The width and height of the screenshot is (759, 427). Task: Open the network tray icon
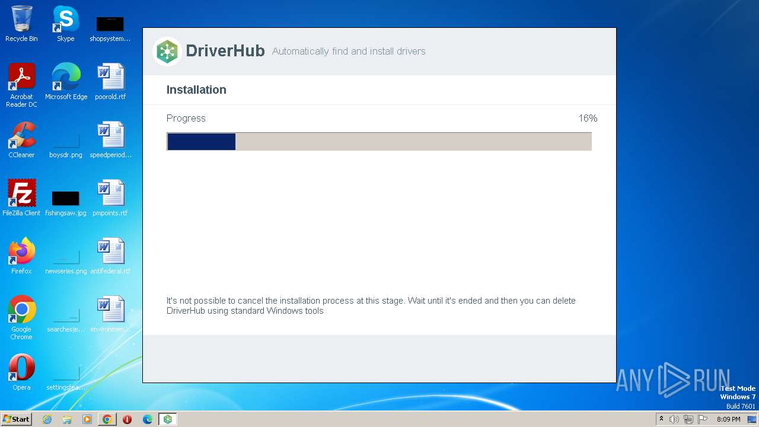(x=688, y=419)
